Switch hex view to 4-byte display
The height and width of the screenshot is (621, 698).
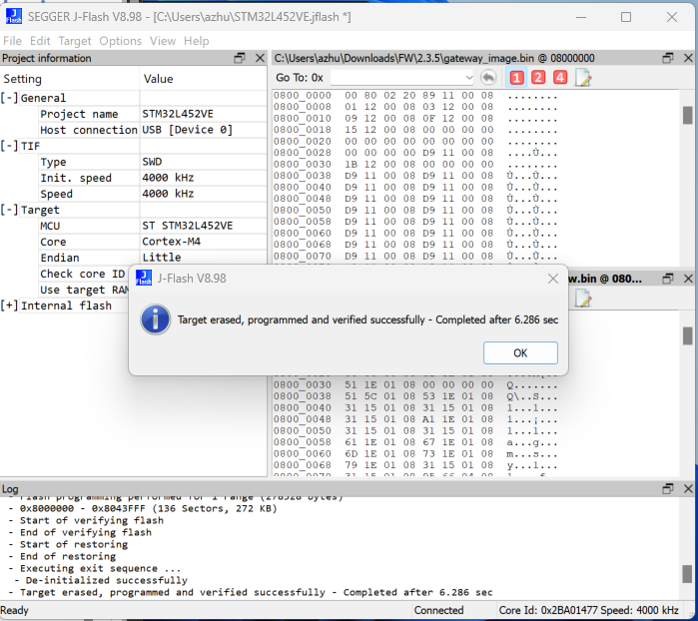(560, 78)
